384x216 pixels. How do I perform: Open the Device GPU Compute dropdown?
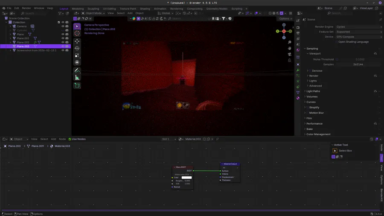(358, 37)
